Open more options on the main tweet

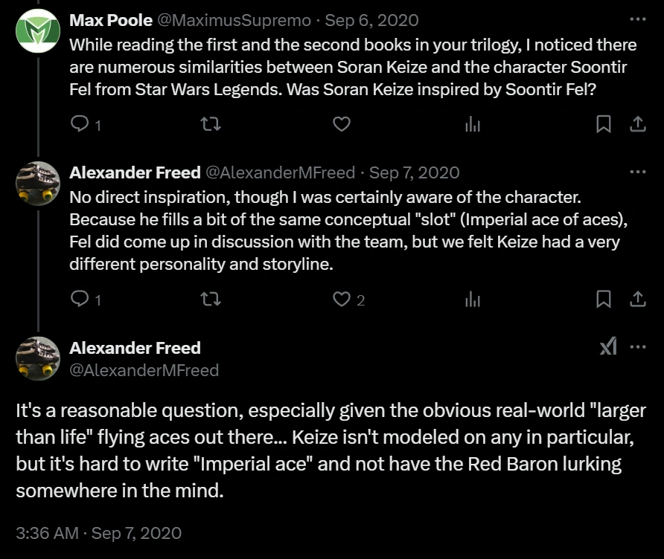638,346
